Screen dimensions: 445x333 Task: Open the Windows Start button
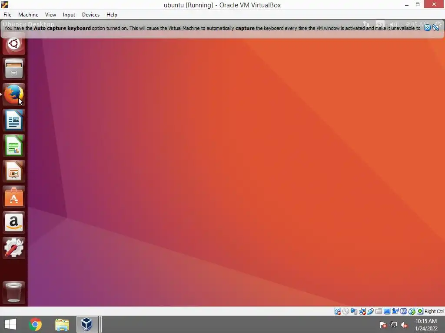tap(10, 324)
